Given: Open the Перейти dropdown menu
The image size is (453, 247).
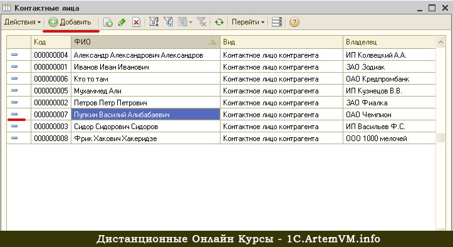Looking at the screenshot, I should pyautogui.click(x=248, y=23).
